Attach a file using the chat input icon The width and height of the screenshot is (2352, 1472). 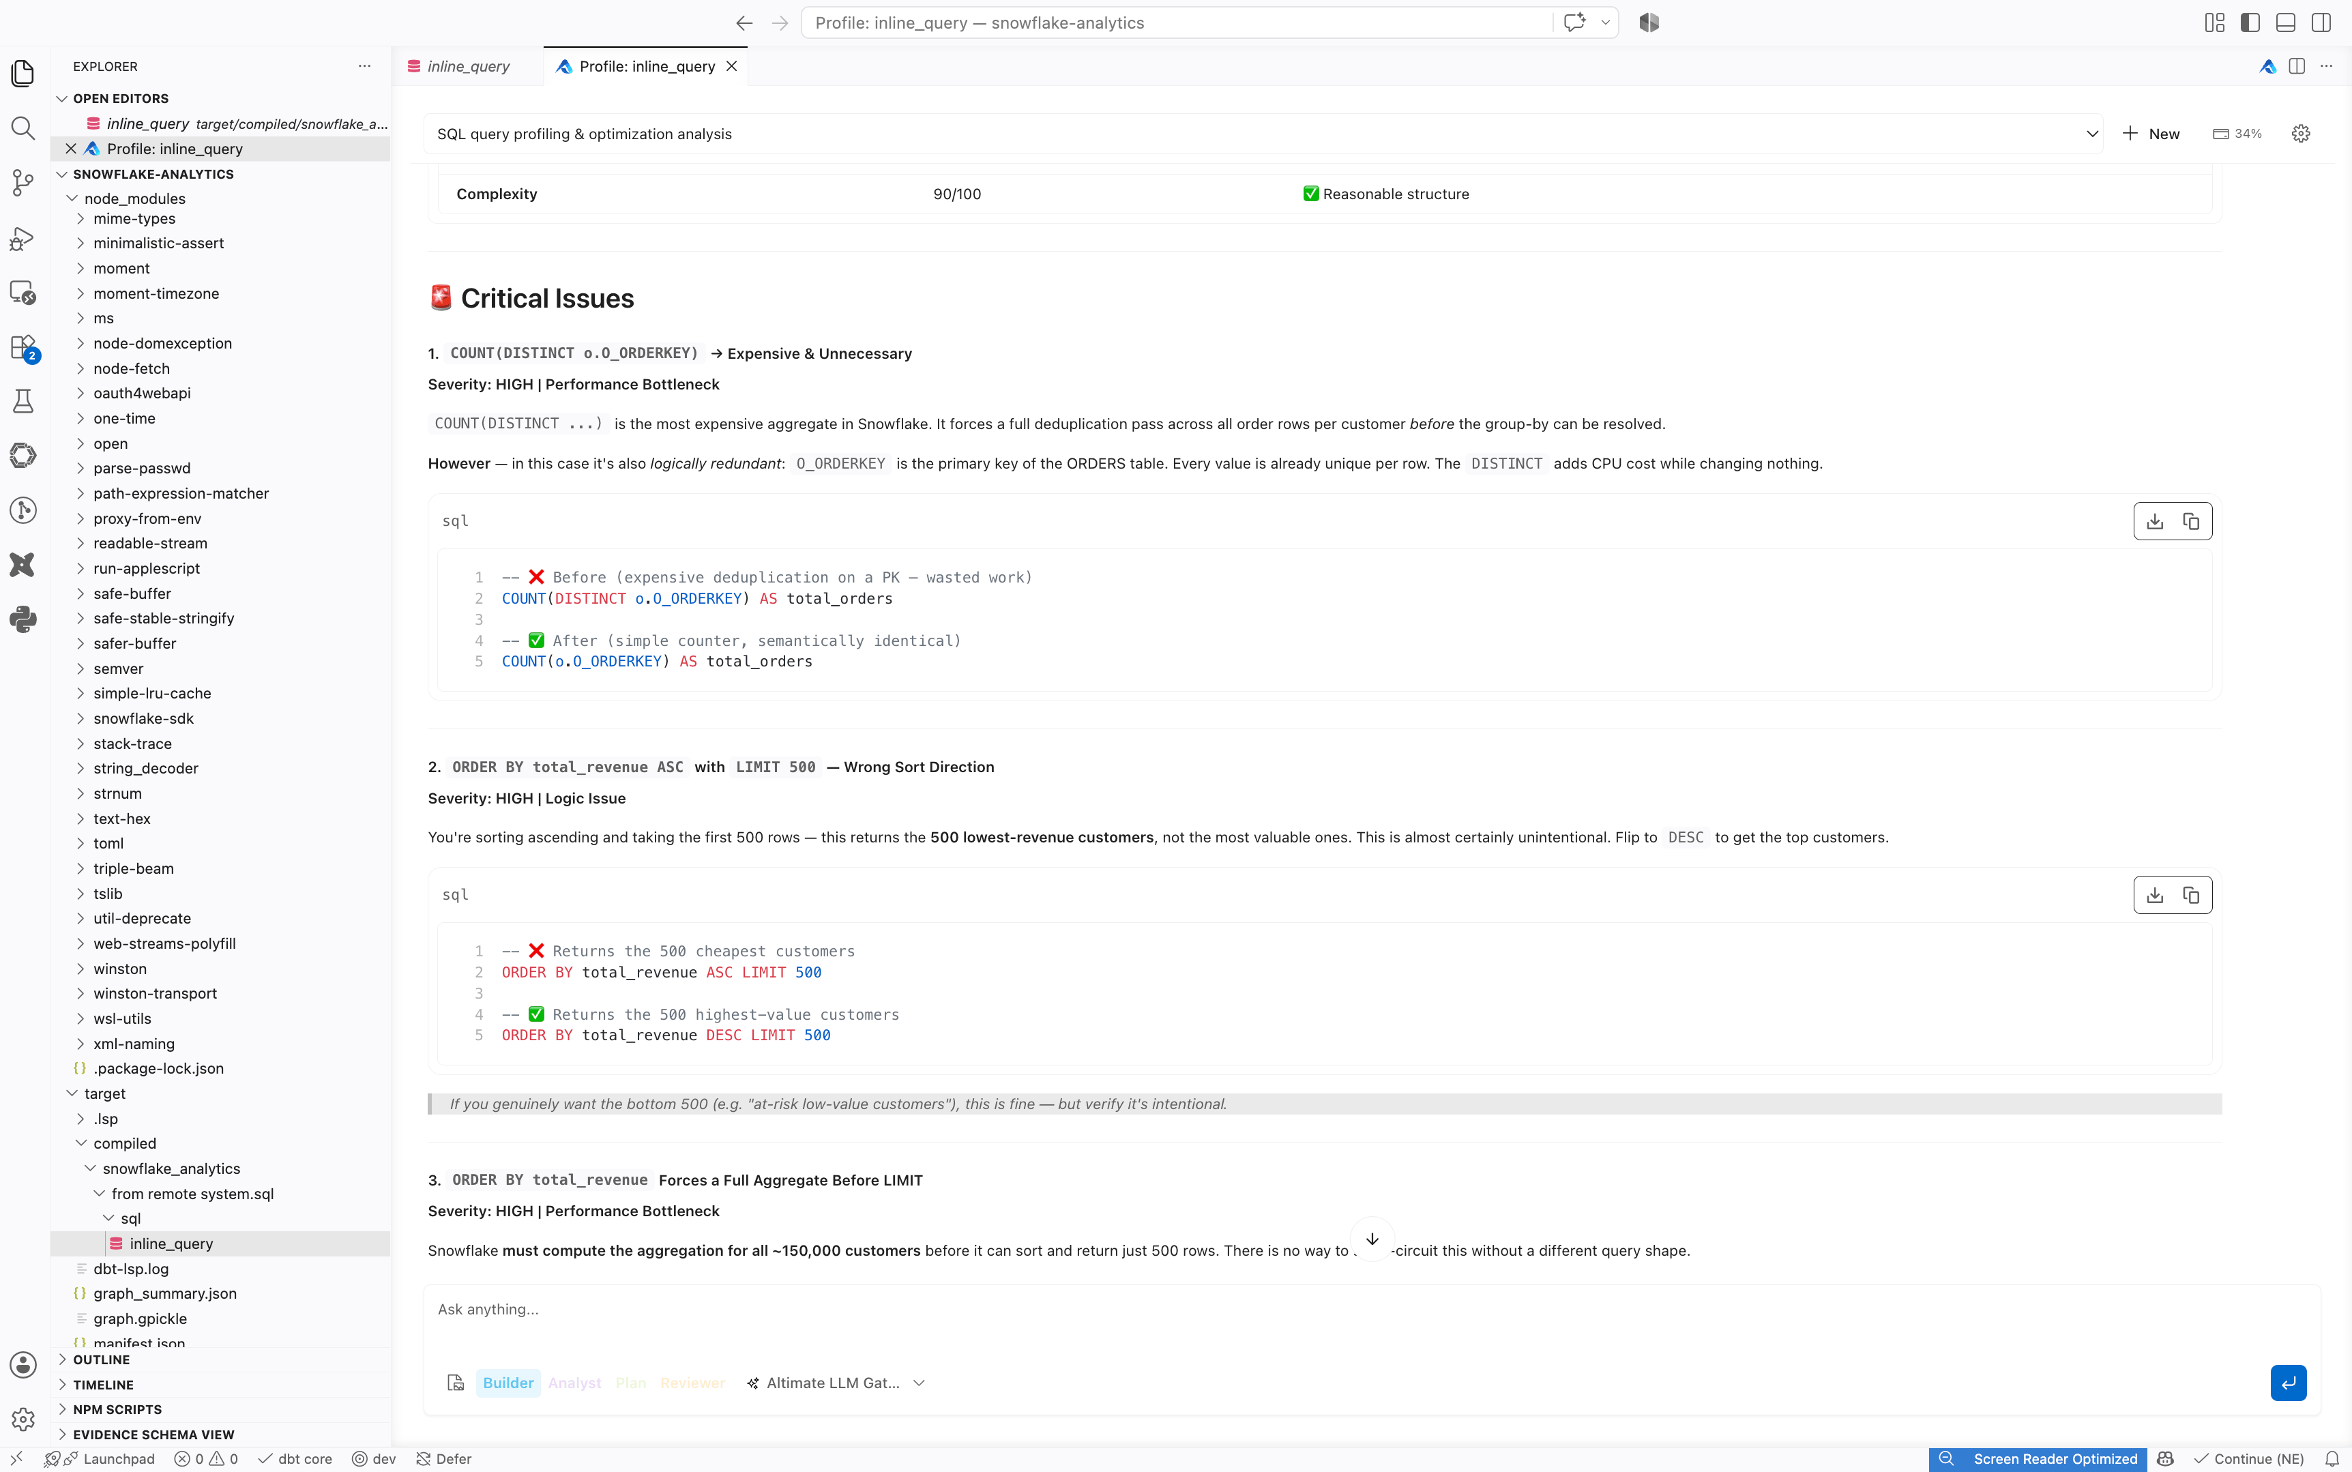coord(456,1383)
